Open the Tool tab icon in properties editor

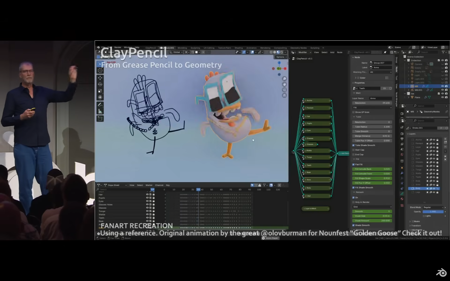pos(402,128)
